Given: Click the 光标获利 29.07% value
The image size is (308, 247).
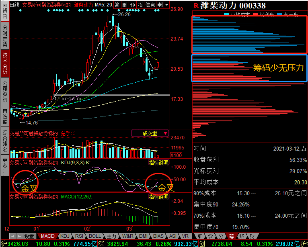Looking at the screenshot, I should [x=298, y=171].
